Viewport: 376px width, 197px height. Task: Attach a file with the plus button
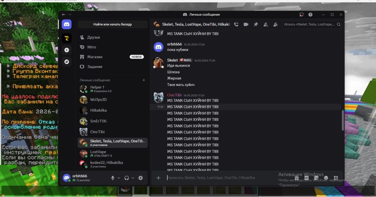tap(158, 178)
